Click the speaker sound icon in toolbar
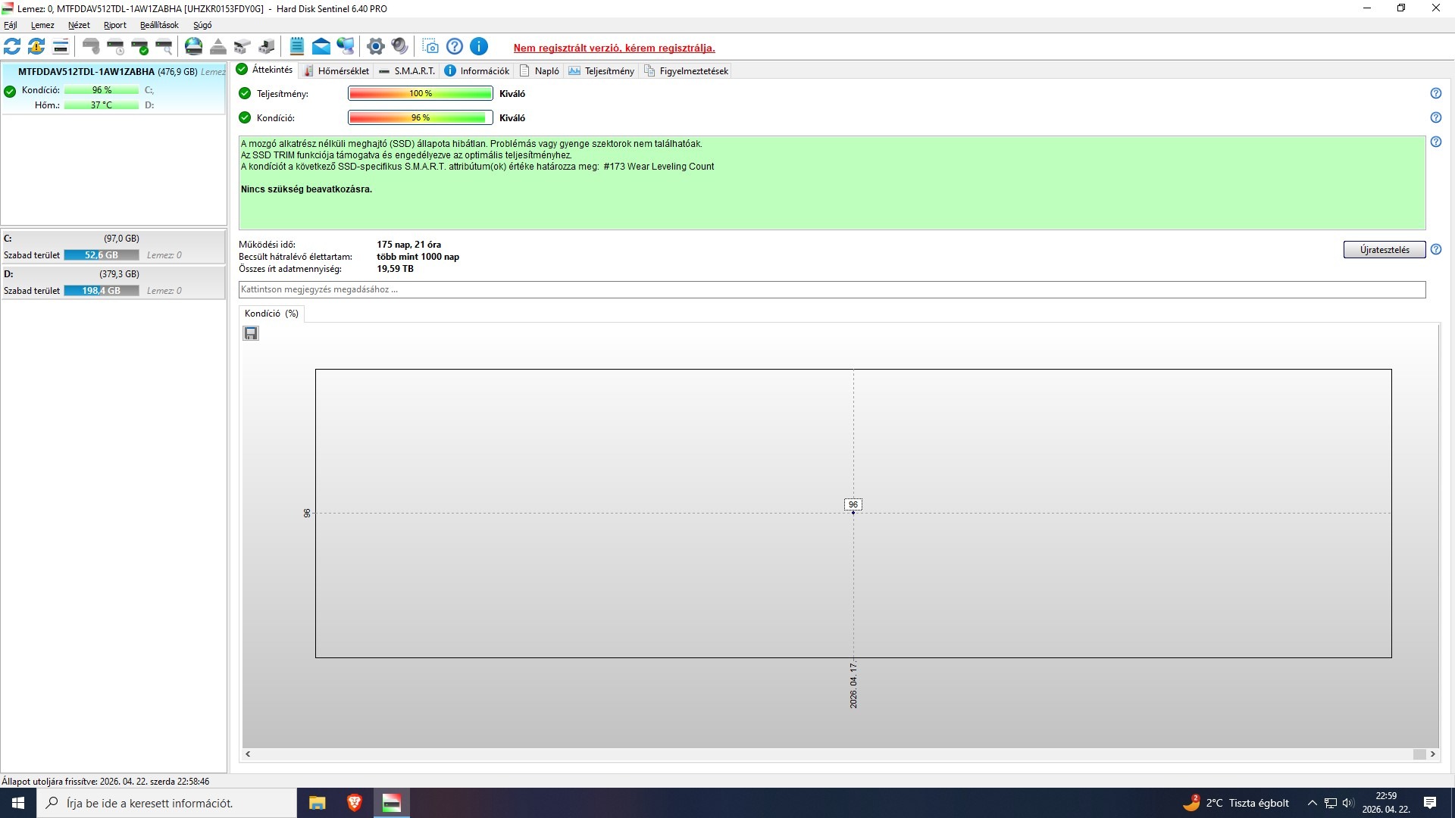 [400, 47]
